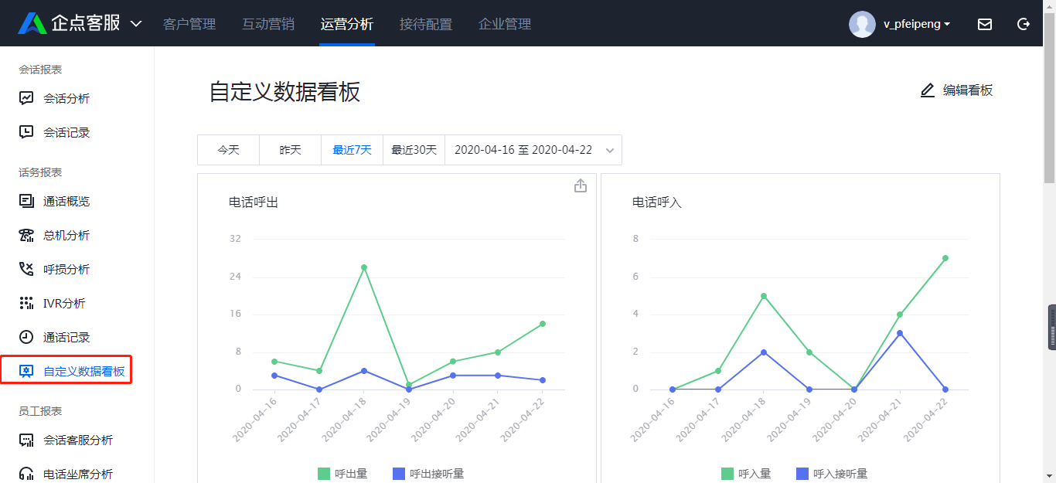
Task: Click the green 呼入量 legend swatch
Action: (x=727, y=474)
